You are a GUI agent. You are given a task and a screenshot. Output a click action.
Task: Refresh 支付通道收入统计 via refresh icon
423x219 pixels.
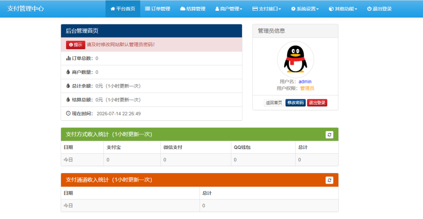329,180
